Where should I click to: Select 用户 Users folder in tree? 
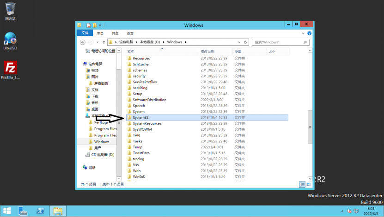(95, 148)
